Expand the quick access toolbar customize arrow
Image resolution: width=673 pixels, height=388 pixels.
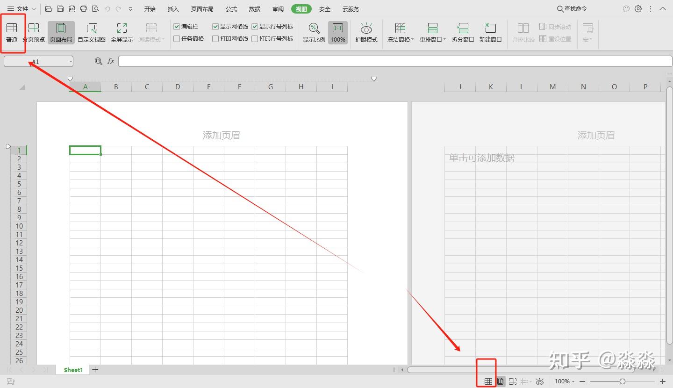pos(130,9)
